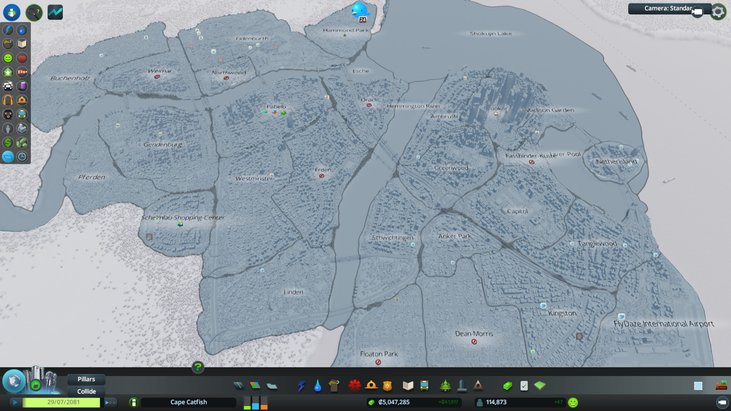The image size is (731, 411).
Task: Toggle the Districts info view
Action: point(8,156)
